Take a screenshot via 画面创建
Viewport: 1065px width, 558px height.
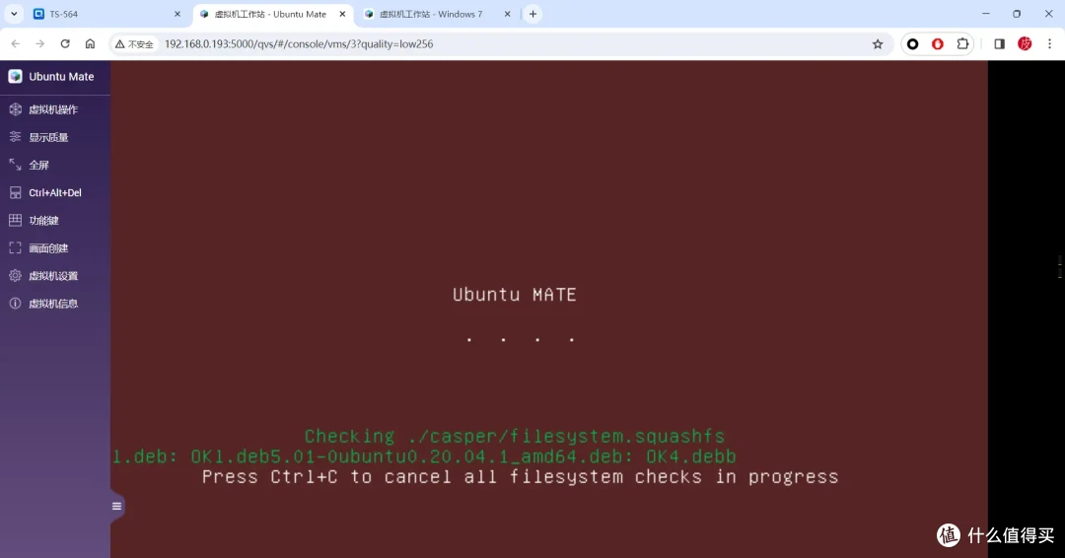48,248
